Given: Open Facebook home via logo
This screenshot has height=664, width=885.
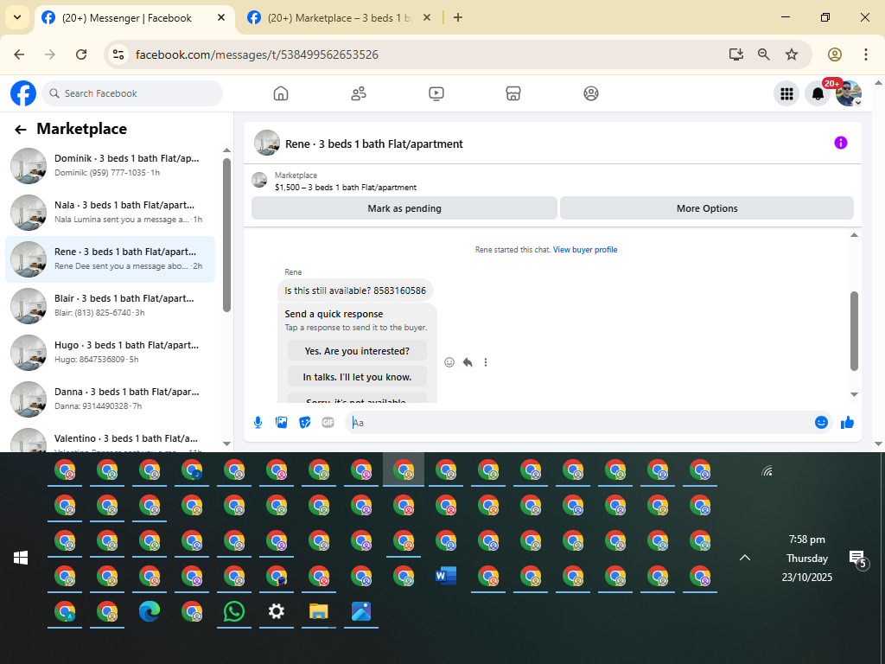Looking at the screenshot, I should point(23,93).
